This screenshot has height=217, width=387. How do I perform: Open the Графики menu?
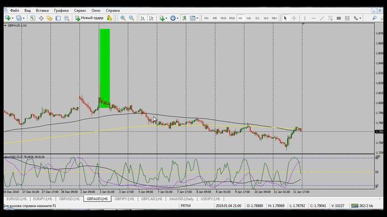tap(61, 11)
